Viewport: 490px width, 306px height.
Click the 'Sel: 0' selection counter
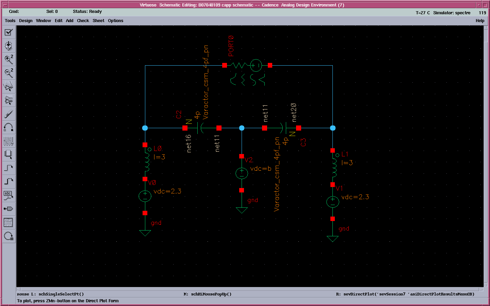click(52, 12)
